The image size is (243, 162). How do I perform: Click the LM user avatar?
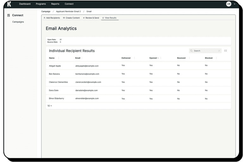(228, 4)
